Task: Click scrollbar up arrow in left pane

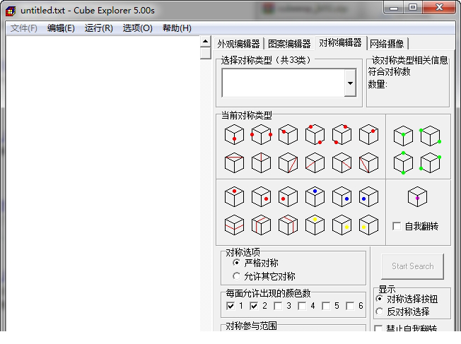Action: click(x=206, y=42)
